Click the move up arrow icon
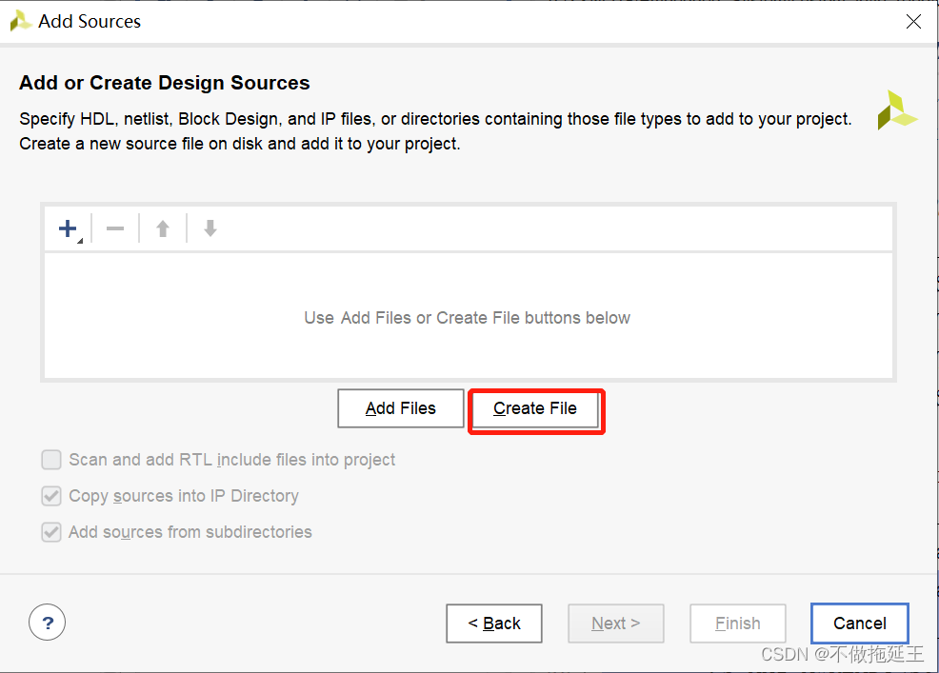Image resolution: width=939 pixels, height=673 pixels. pos(163,228)
